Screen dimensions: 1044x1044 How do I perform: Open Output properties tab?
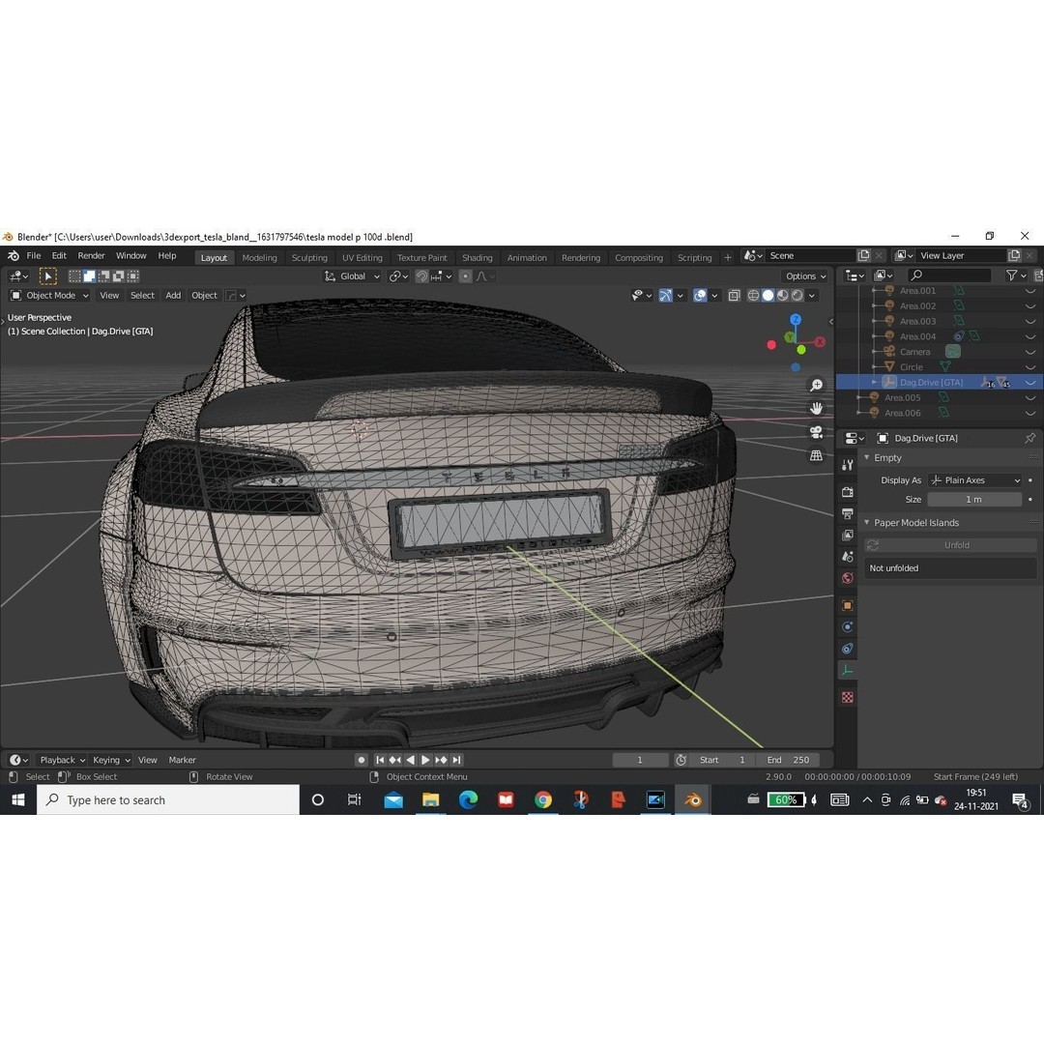(847, 513)
